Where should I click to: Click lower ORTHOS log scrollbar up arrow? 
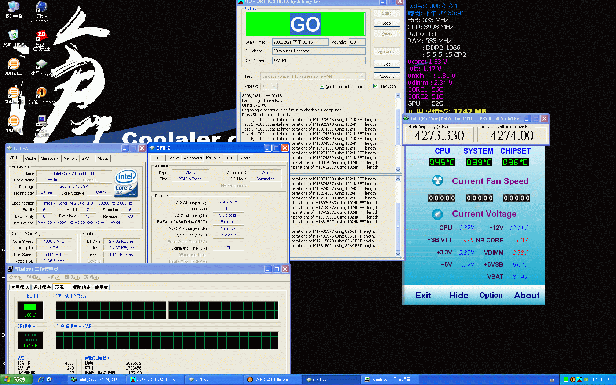pyautogui.click(x=398, y=179)
